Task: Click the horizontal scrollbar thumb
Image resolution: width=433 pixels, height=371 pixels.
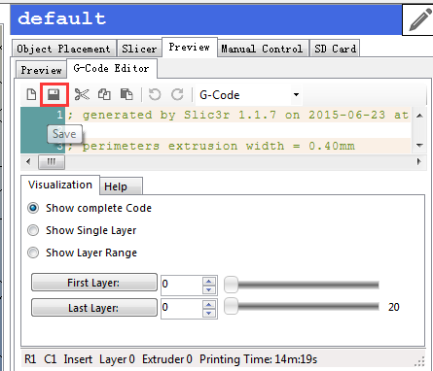Action: tap(52, 162)
